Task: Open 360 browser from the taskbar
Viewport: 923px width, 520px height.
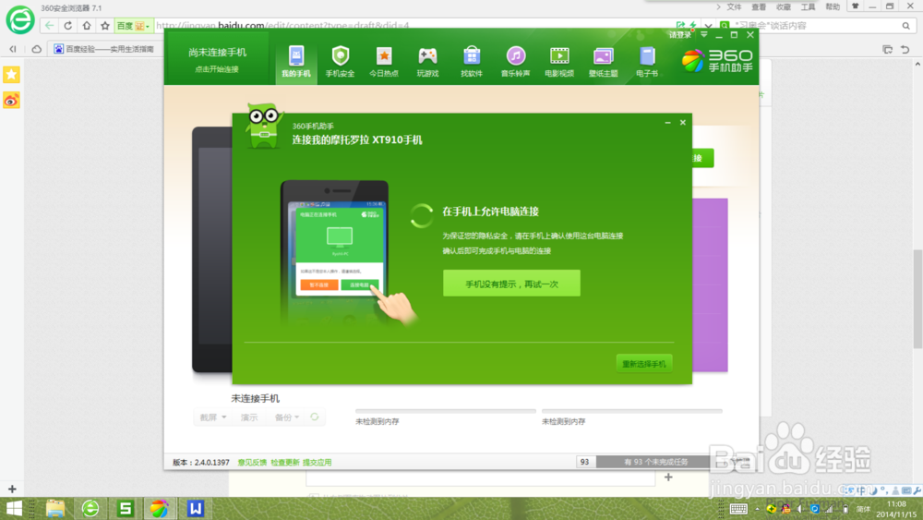Action: [x=90, y=508]
